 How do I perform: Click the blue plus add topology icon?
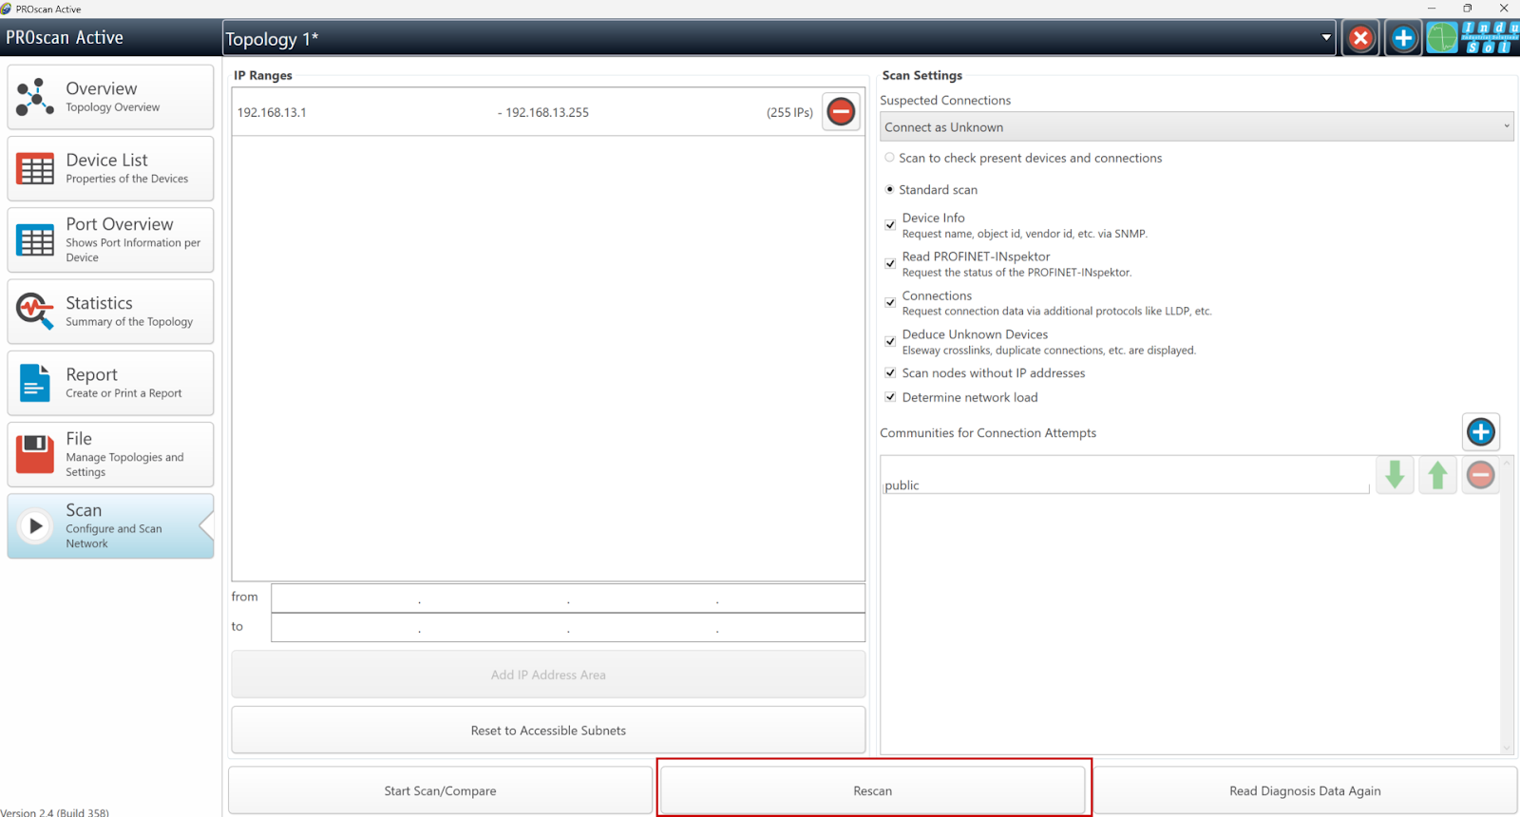(x=1403, y=38)
